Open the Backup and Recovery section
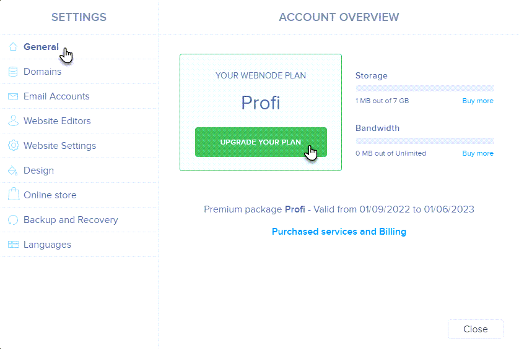The height and width of the screenshot is (349, 519). [x=71, y=220]
